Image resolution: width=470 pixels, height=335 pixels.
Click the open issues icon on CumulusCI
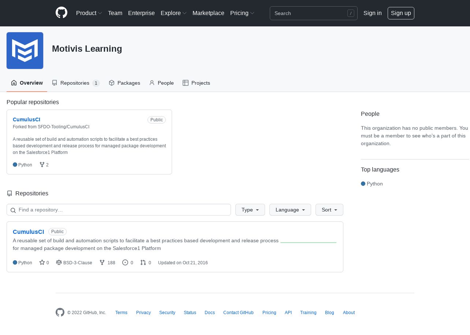click(x=125, y=262)
